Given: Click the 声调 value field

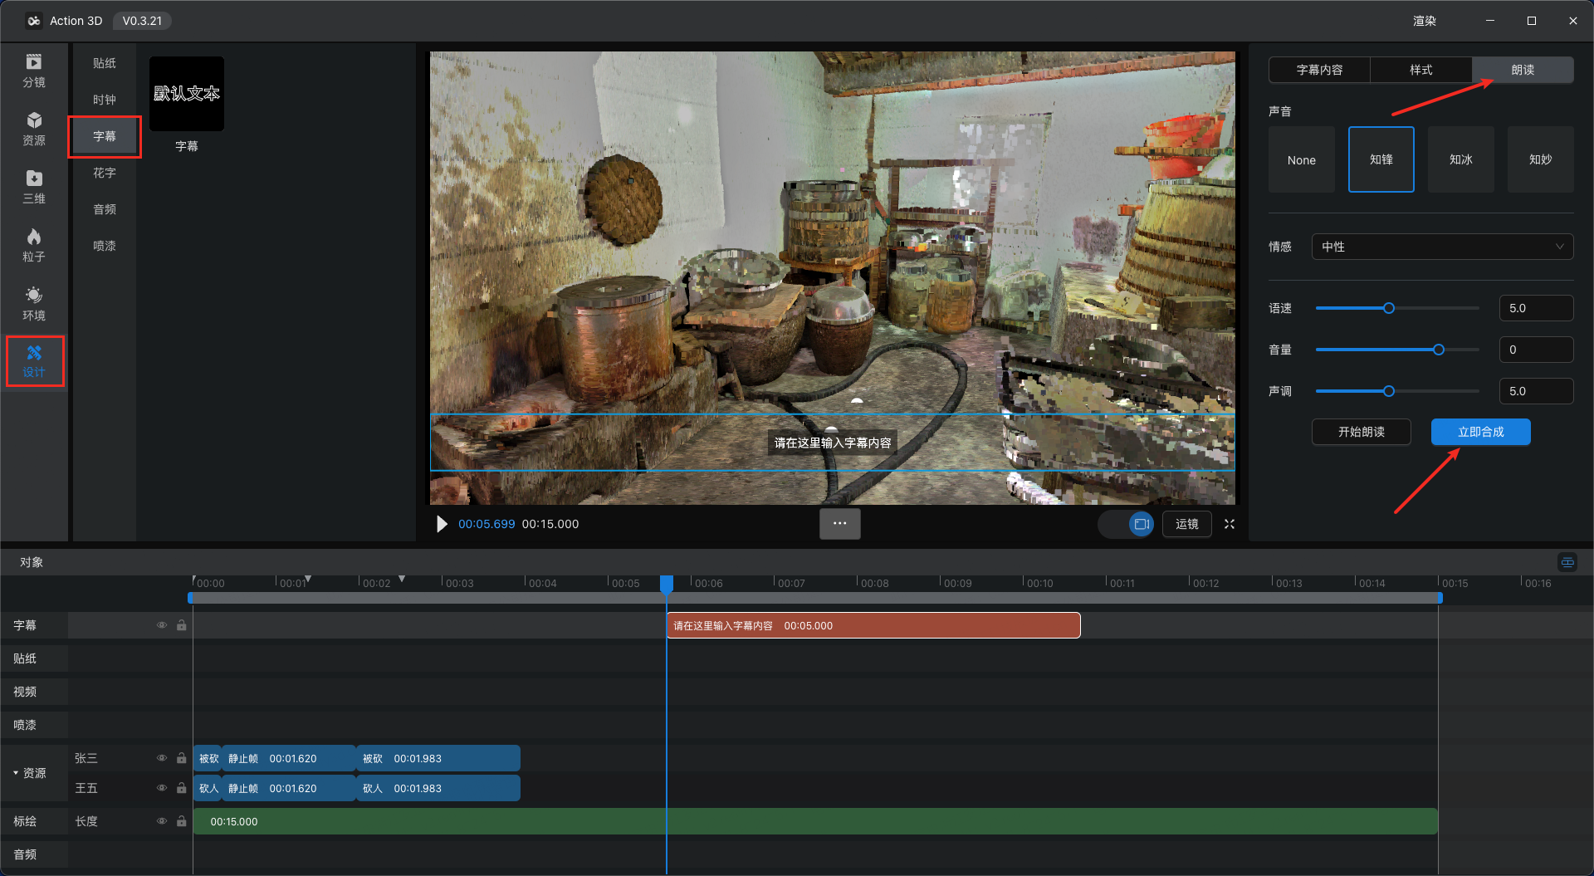Looking at the screenshot, I should tap(1536, 391).
